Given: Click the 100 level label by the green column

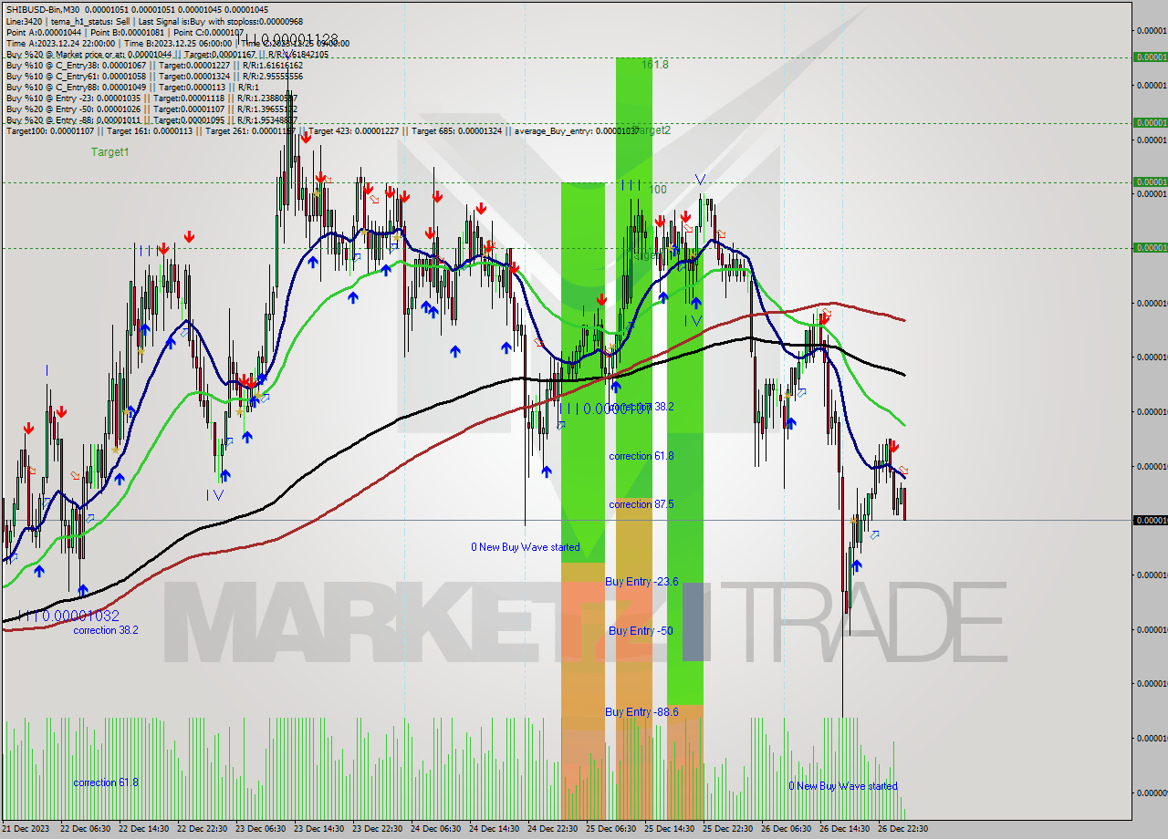Looking at the screenshot, I should tap(658, 190).
